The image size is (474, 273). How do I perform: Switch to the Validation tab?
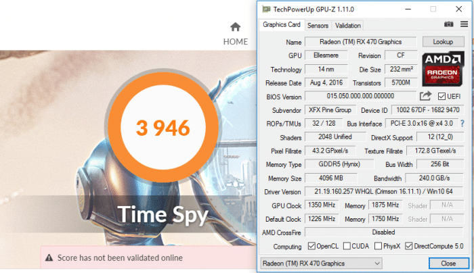point(347,26)
